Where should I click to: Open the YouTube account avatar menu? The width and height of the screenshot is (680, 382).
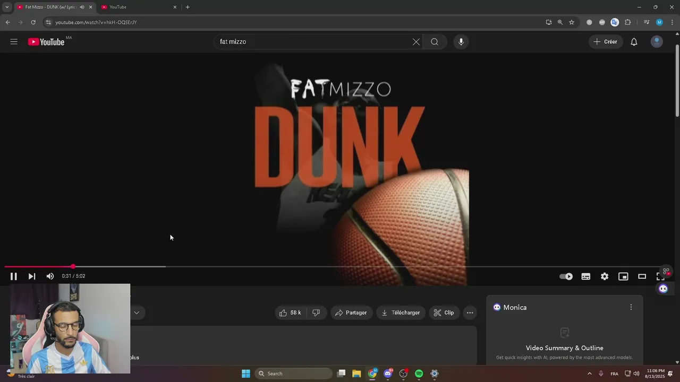pyautogui.click(x=657, y=42)
